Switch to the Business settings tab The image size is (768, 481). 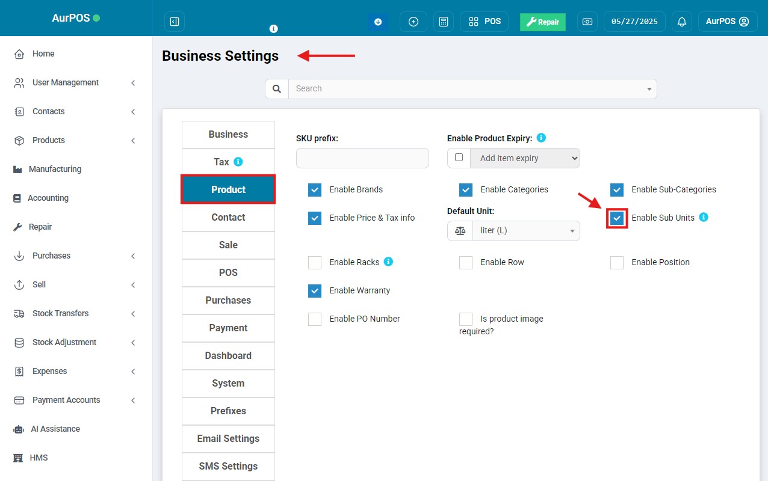pos(228,135)
